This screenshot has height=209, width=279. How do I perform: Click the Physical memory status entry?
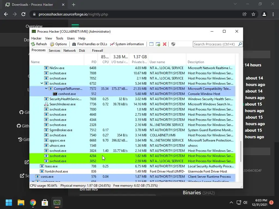[x=85, y=186]
